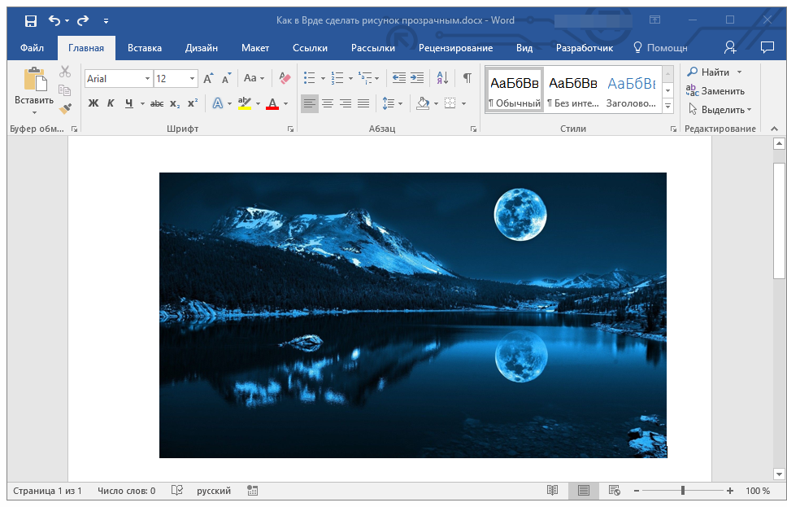Click the bulleted list icon
Viewport: 787px width, 507px height.
point(309,78)
